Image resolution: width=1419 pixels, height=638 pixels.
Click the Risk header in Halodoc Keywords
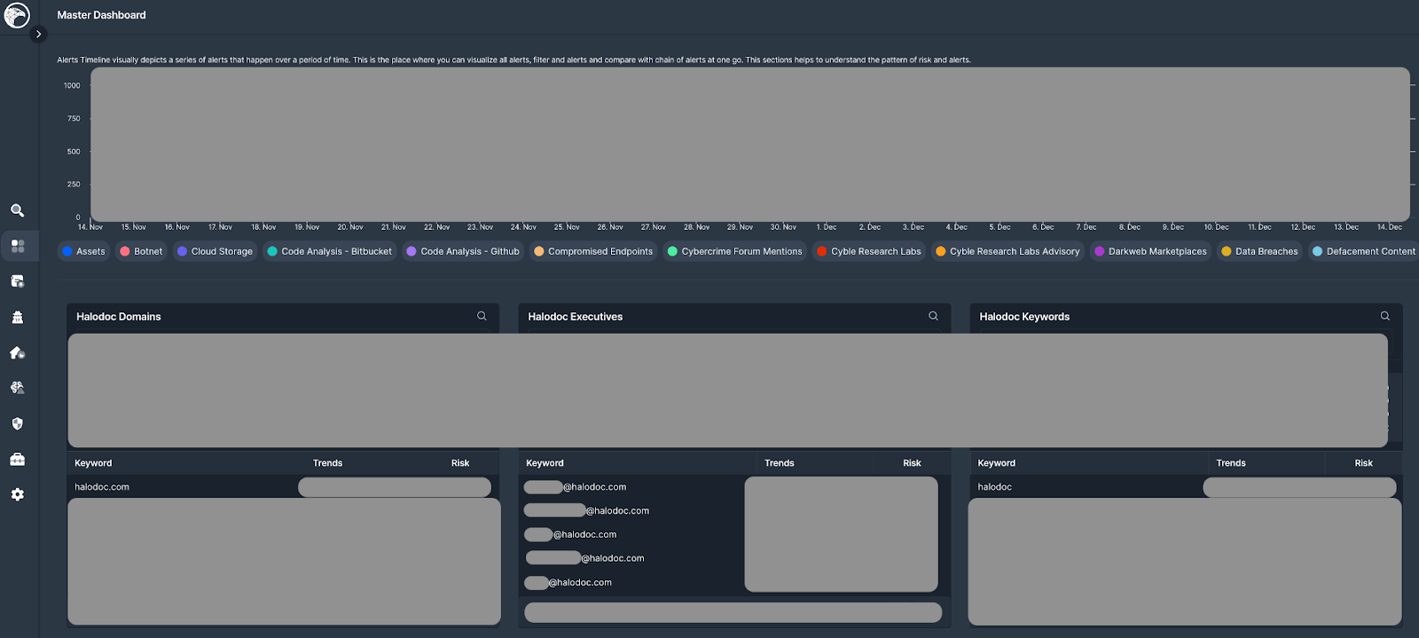point(1364,463)
